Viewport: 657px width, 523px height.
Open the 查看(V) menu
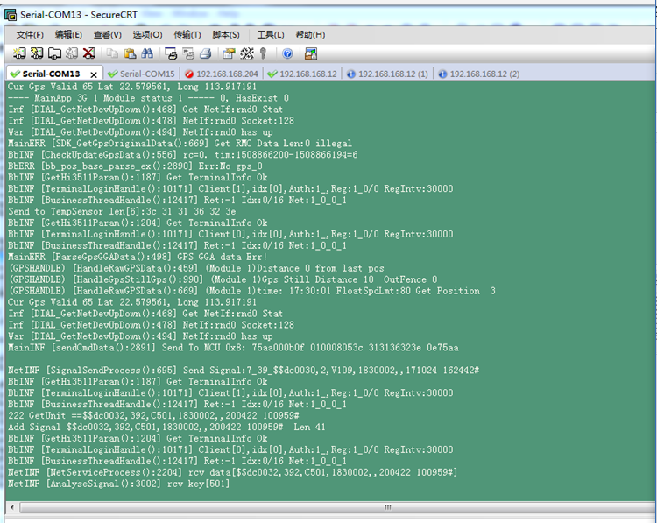pos(108,35)
